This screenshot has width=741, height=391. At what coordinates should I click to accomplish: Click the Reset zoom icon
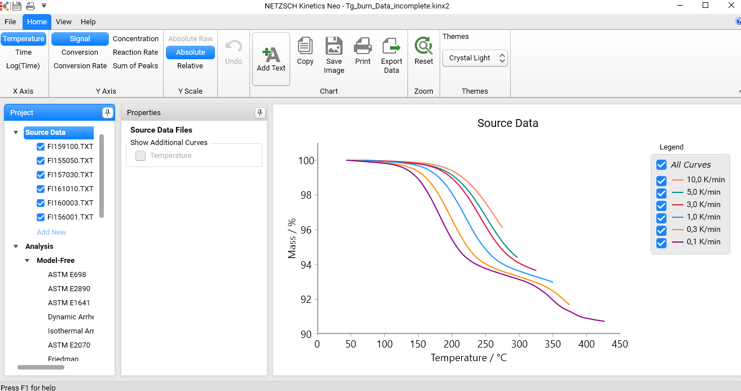(423, 51)
